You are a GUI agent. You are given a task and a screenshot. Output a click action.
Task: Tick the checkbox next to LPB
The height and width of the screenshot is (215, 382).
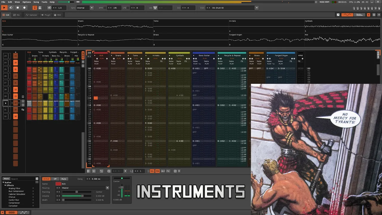128,8
